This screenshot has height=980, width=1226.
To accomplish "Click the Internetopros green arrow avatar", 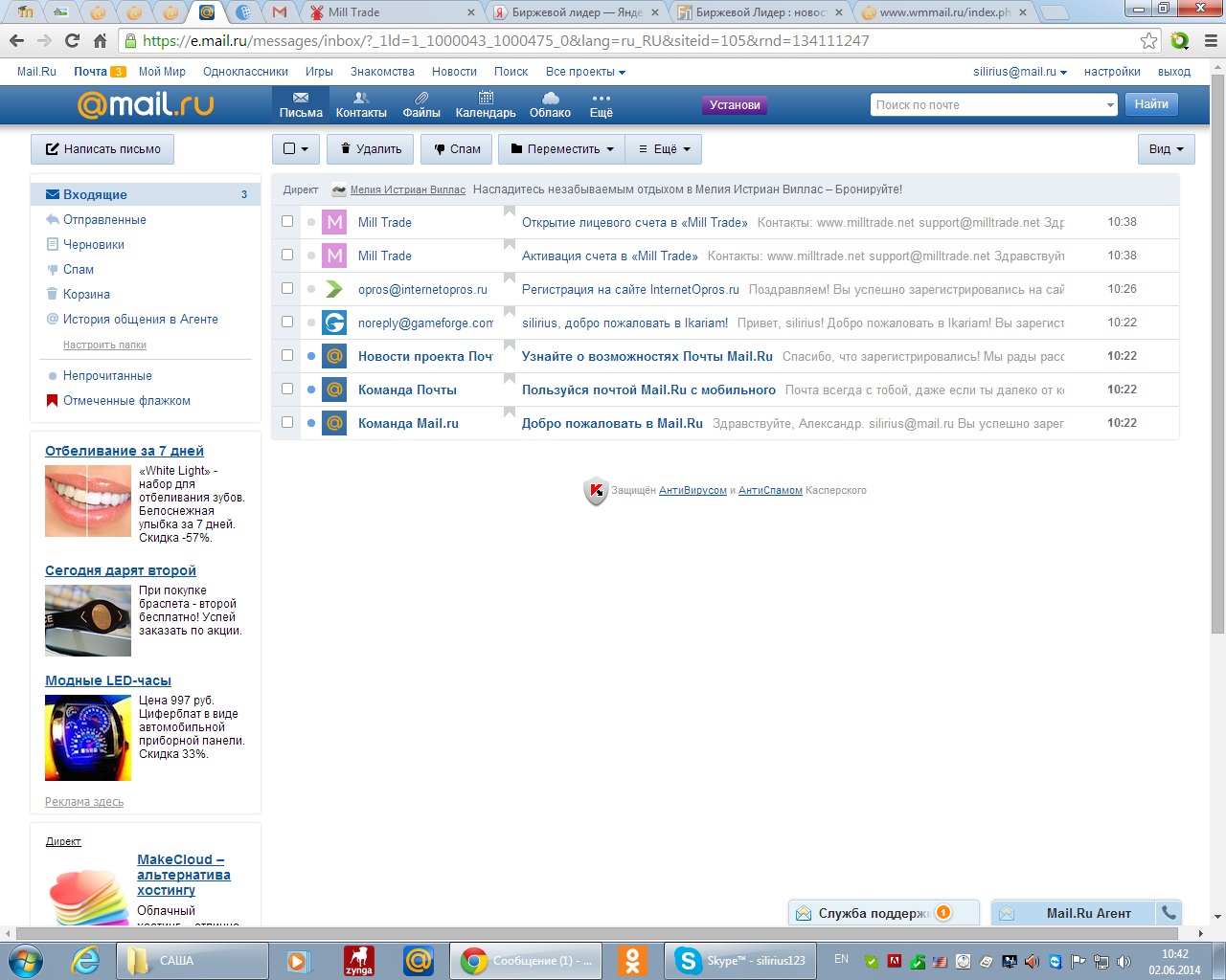I will tap(334, 289).
